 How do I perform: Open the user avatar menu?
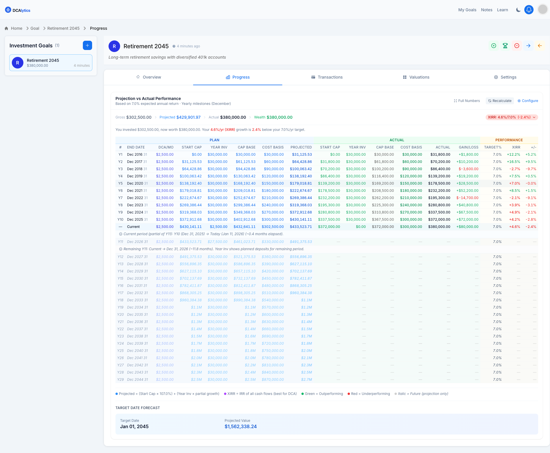pos(543,10)
